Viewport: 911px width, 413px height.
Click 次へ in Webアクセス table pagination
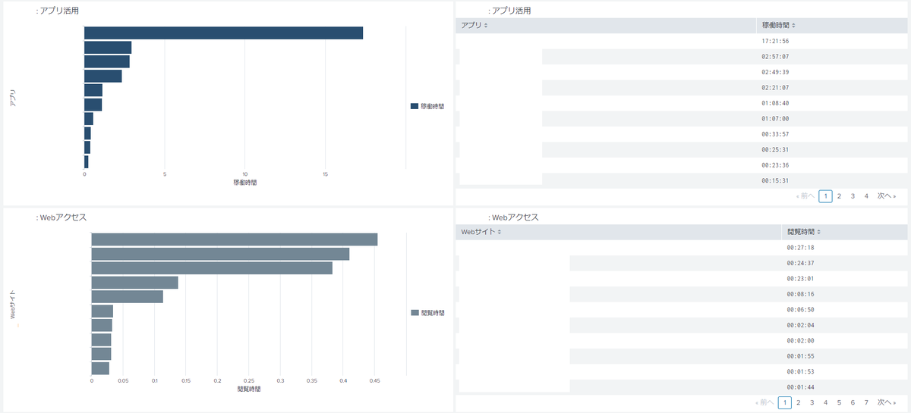(x=887, y=402)
